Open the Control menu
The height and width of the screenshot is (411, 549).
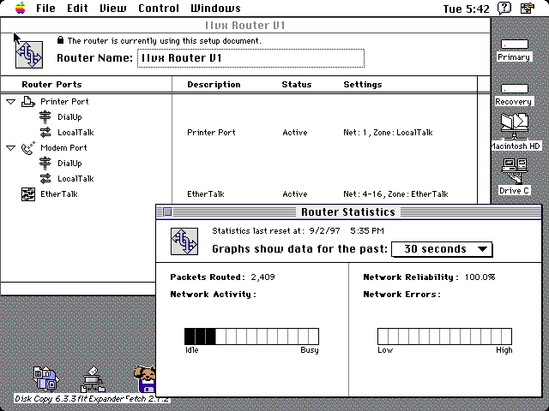point(159,8)
